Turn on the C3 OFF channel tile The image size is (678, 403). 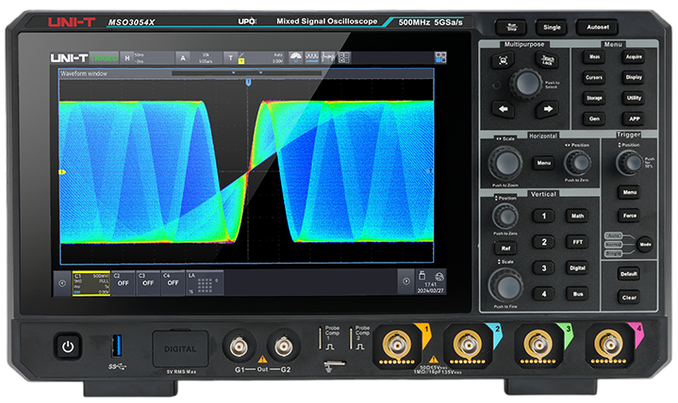(148, 282)
